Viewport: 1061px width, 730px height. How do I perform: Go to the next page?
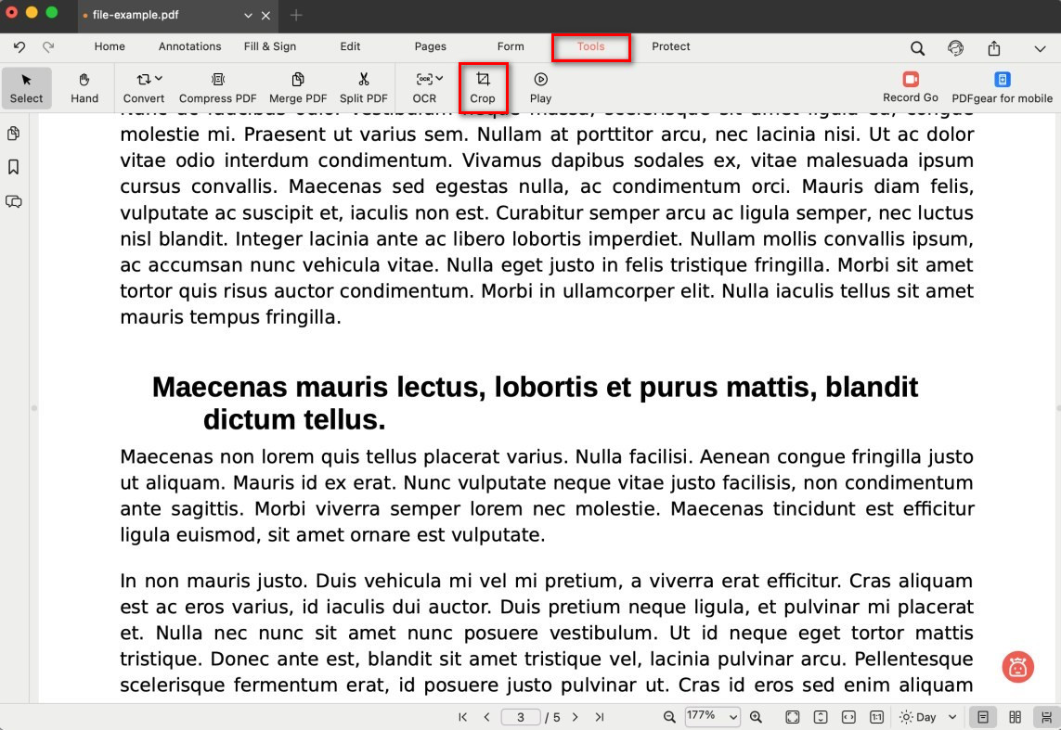[576, 717]
